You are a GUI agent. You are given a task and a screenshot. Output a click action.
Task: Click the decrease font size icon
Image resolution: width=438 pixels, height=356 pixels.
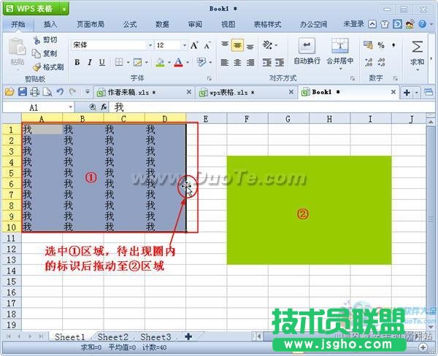pos(207,45)
